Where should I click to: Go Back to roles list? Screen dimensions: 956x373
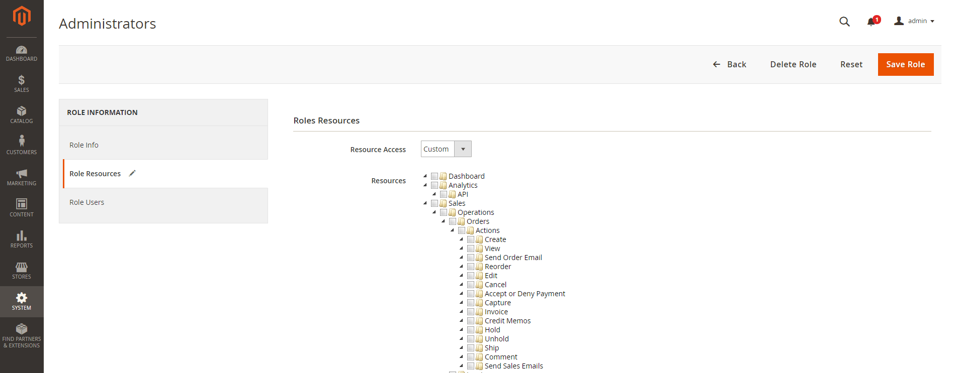click(730, 64)
